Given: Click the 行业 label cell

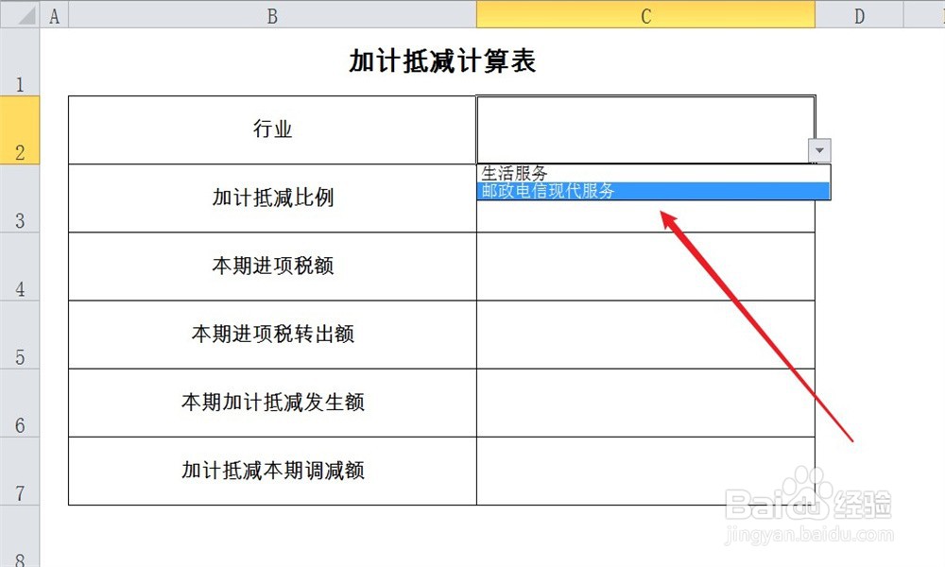Looking at the screenshot, I should pyautogui.click(x=271, y=129).
